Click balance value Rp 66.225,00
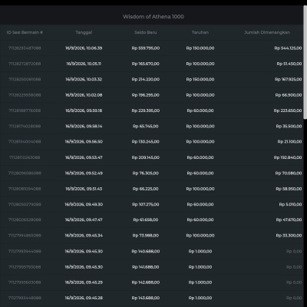The image size is (307, 307). (146, 189)
